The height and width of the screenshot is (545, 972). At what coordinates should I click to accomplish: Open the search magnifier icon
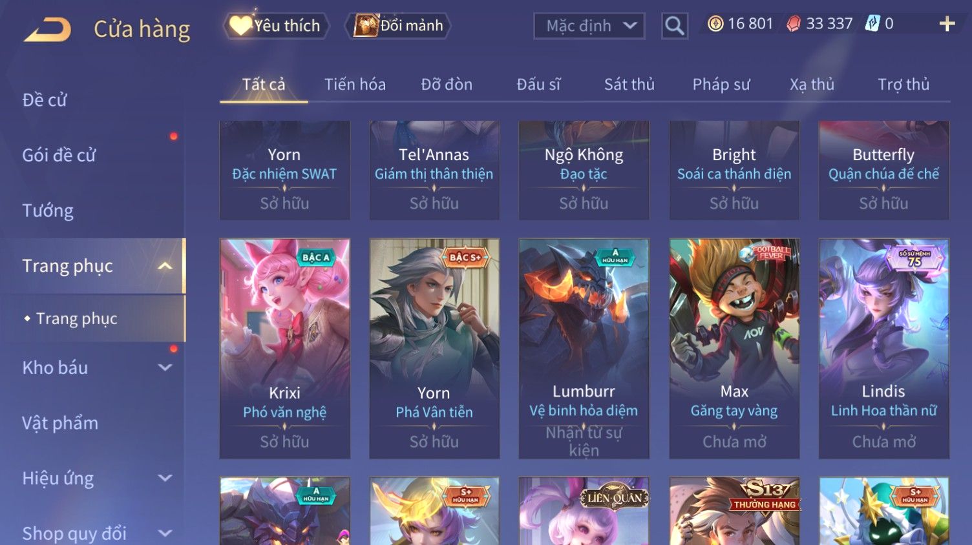[674, 26]
